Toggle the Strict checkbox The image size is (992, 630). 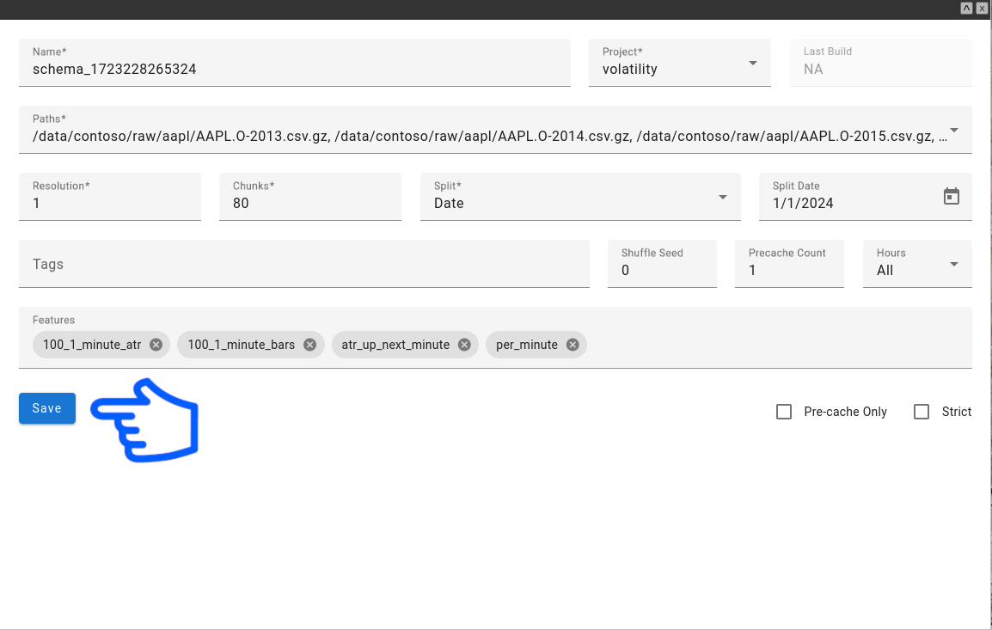click(x=922, y=412)
